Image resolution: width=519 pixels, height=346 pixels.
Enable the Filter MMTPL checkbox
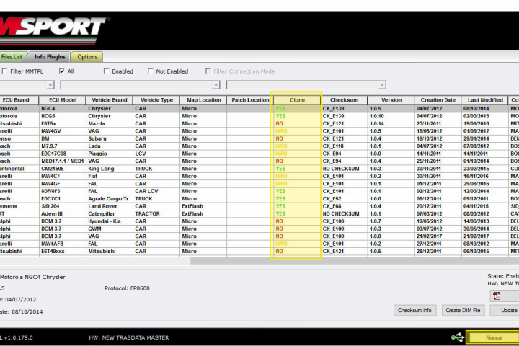click(4, 71)
